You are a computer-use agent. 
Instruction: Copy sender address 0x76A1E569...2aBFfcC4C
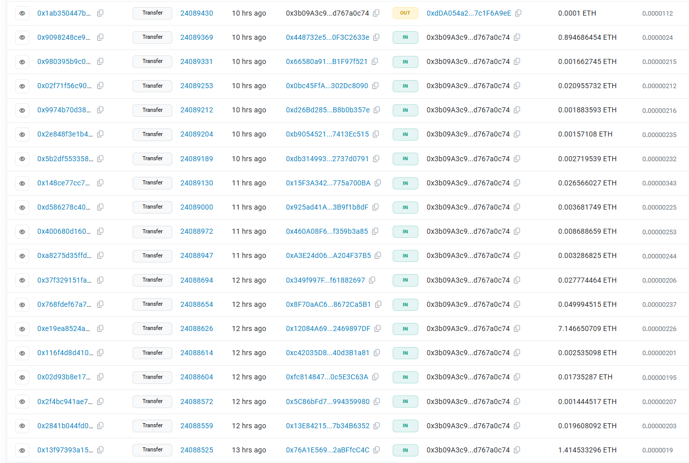coord(377,450)
